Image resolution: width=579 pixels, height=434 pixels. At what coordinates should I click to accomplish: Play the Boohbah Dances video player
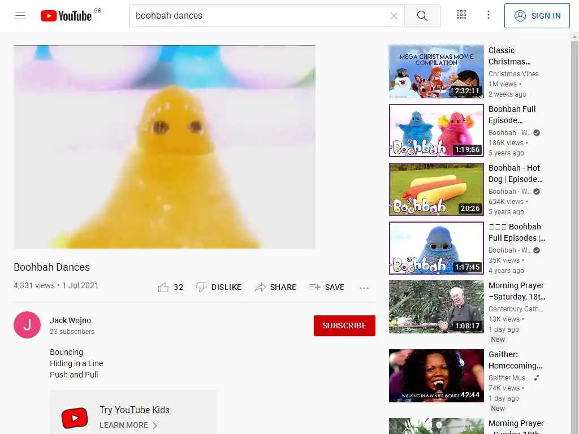pos(165,147)
